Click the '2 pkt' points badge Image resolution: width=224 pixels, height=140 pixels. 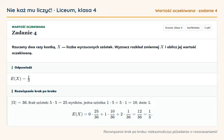coord(207,28)
